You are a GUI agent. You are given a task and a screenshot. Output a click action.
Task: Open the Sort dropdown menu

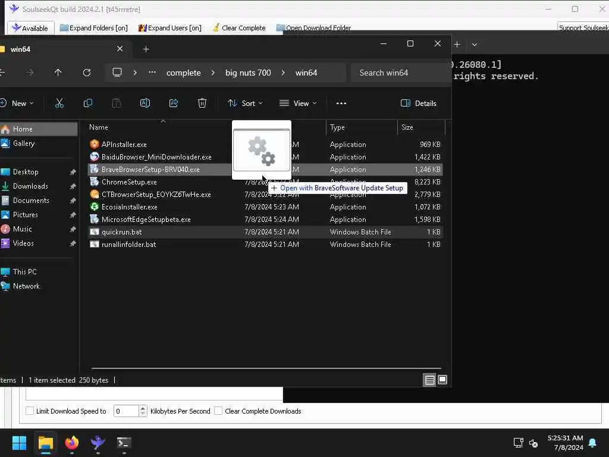pos(245,104)
